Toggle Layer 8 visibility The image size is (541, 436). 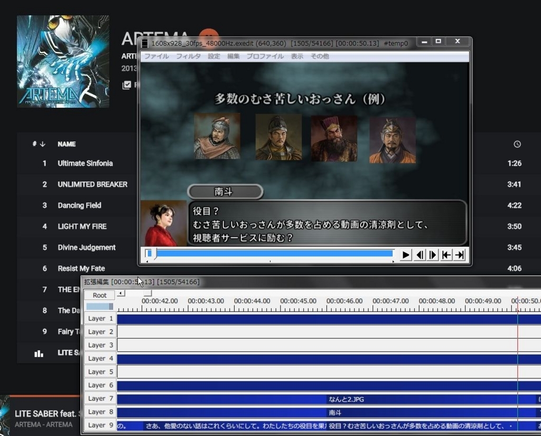pos(100,412)
